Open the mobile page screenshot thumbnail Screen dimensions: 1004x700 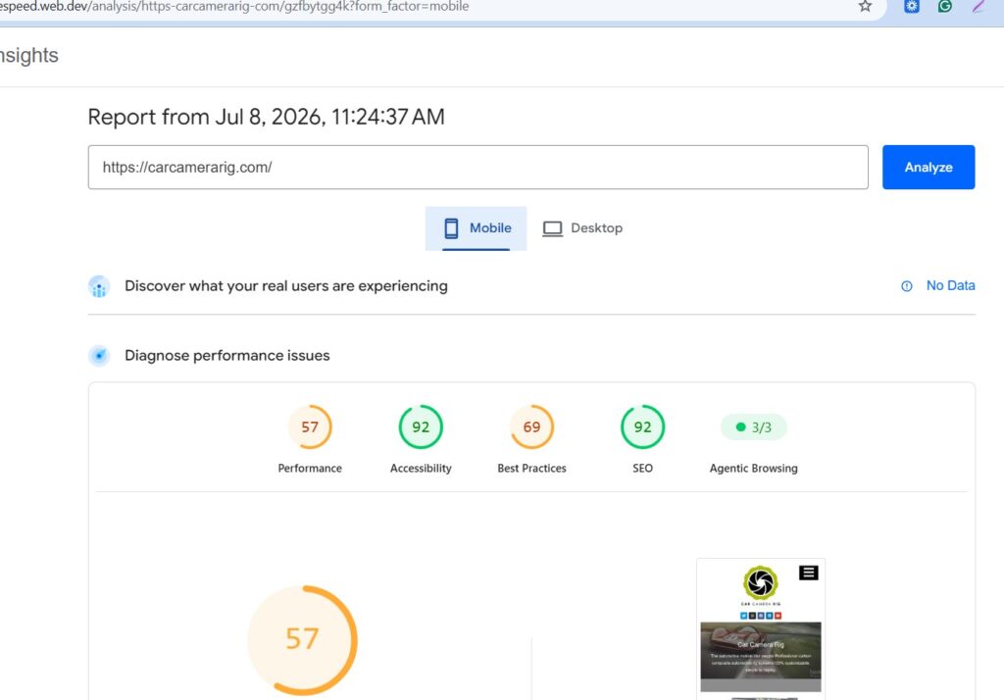761,628
